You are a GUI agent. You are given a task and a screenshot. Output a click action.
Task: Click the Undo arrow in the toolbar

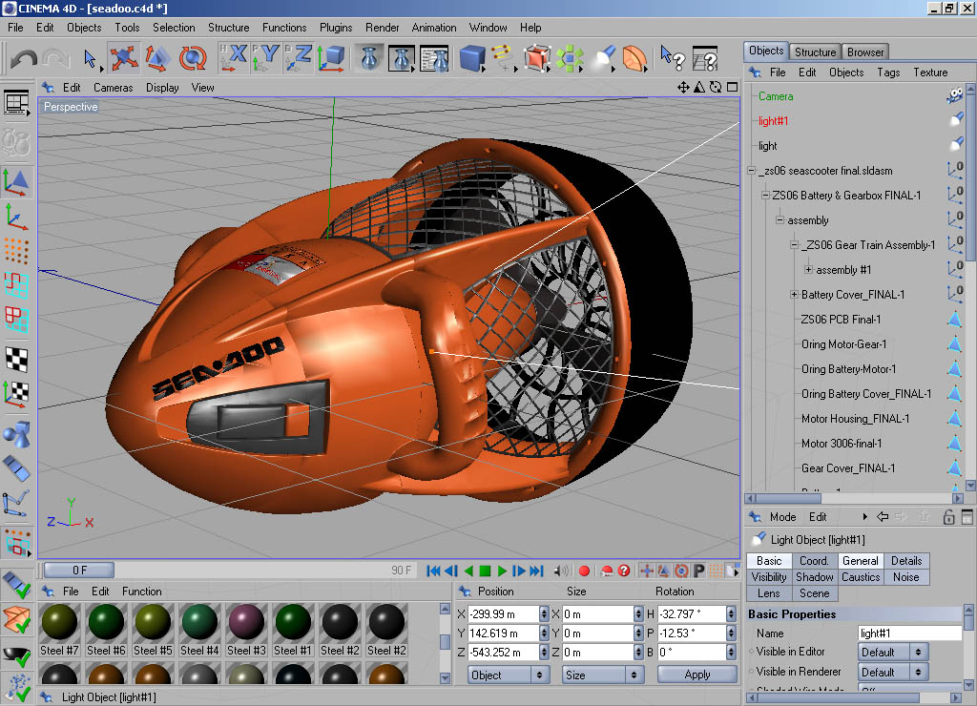point(24,59)
